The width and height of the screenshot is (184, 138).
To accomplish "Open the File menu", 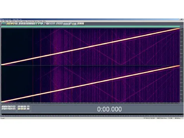I will [2, 21].
